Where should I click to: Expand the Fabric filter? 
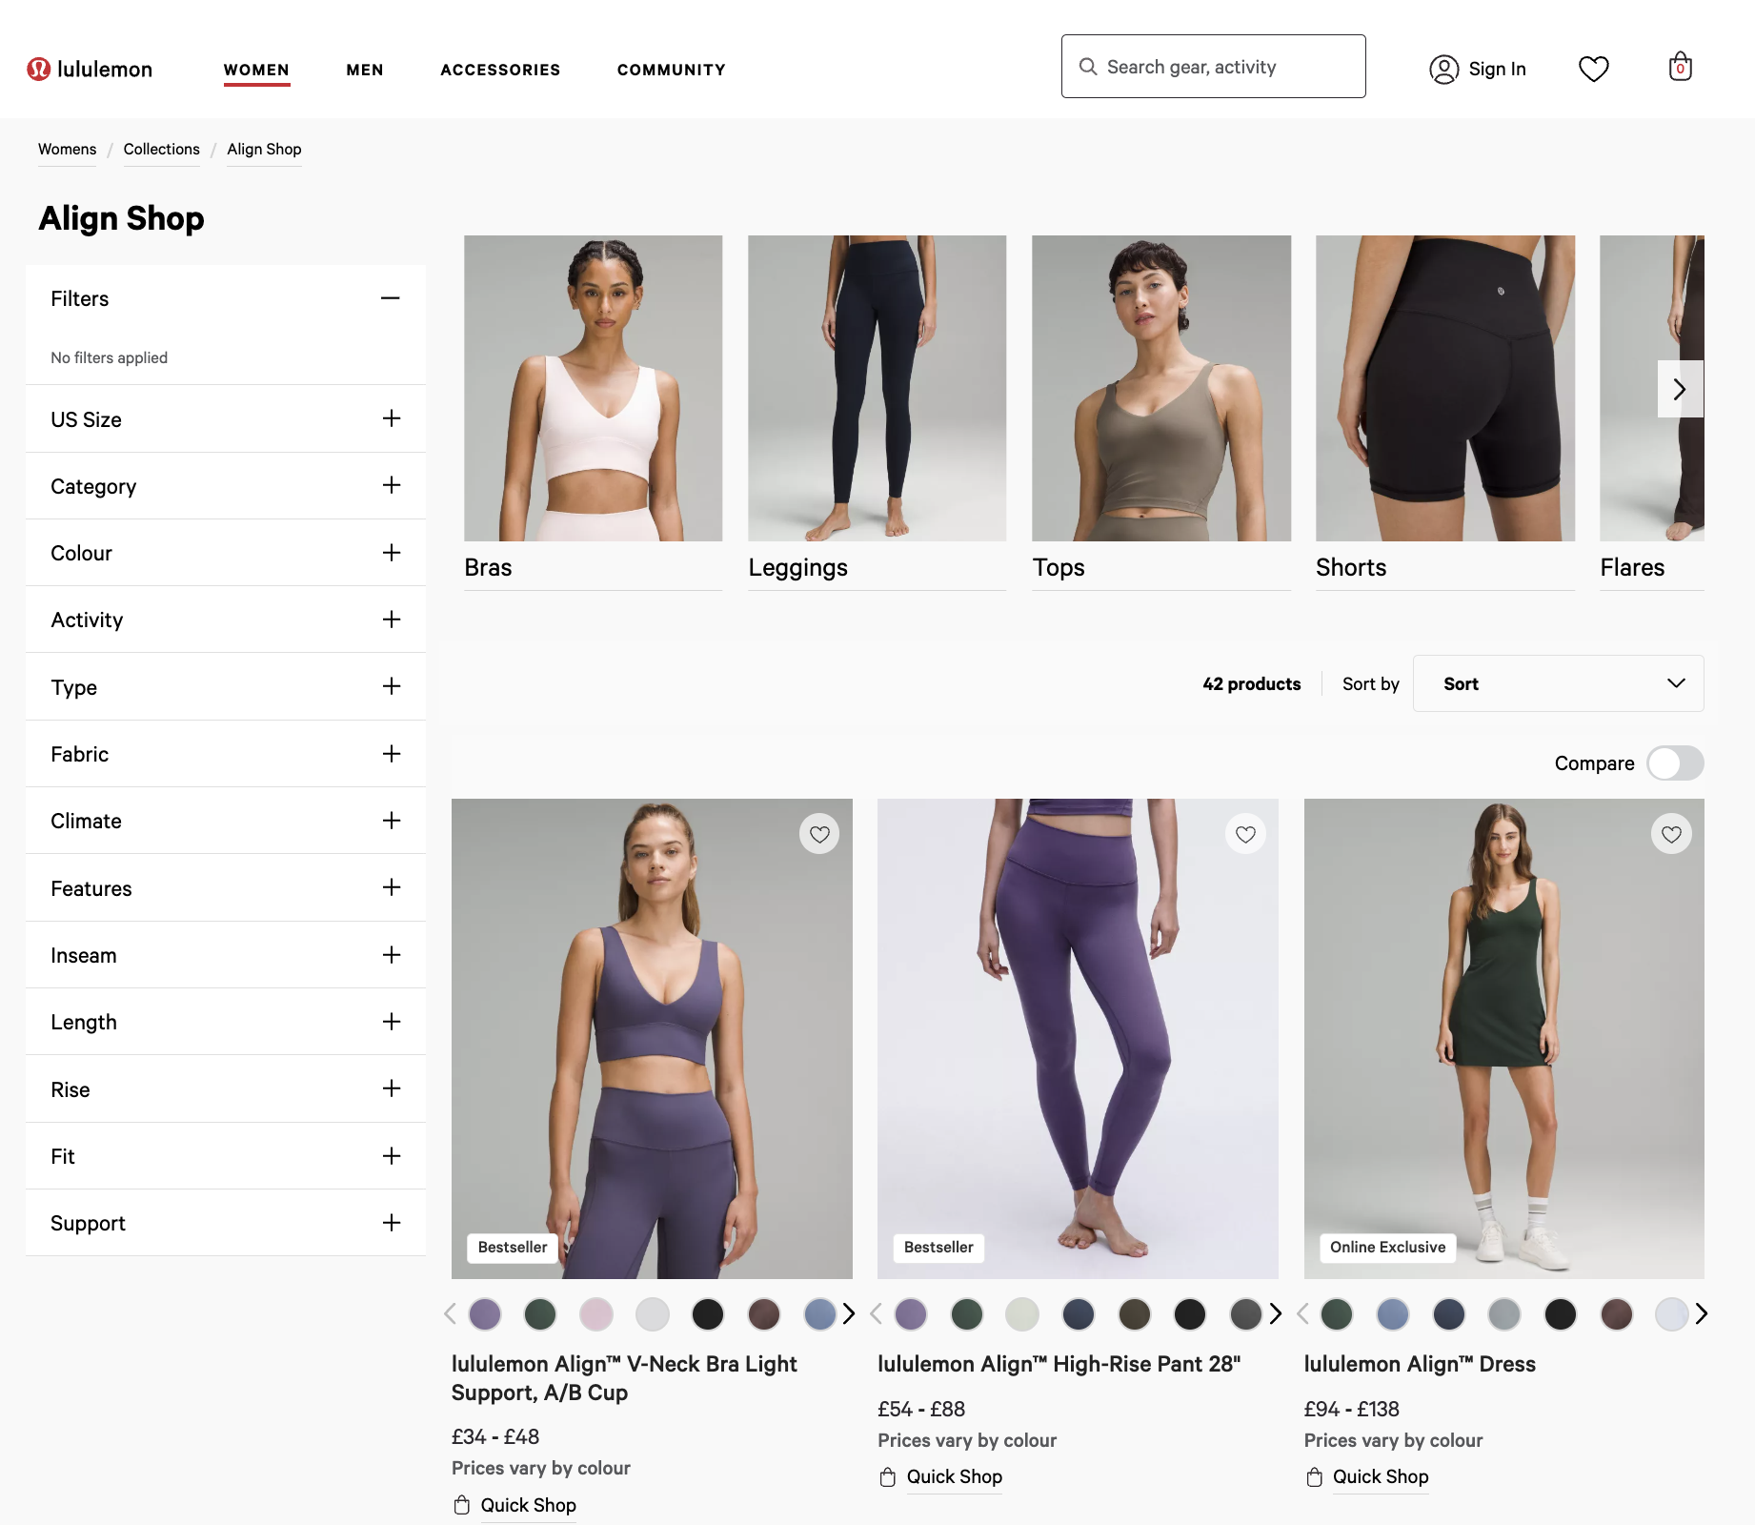[226, 754]
